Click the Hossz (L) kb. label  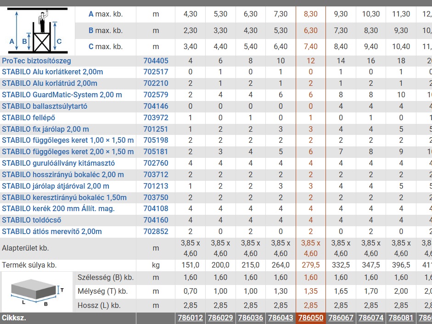(x=99, y=306)
